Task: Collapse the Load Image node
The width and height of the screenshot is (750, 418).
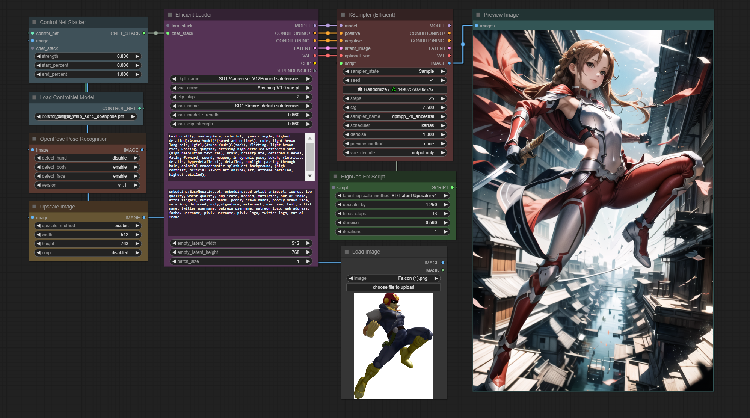Action: click(x=347, y=252)
